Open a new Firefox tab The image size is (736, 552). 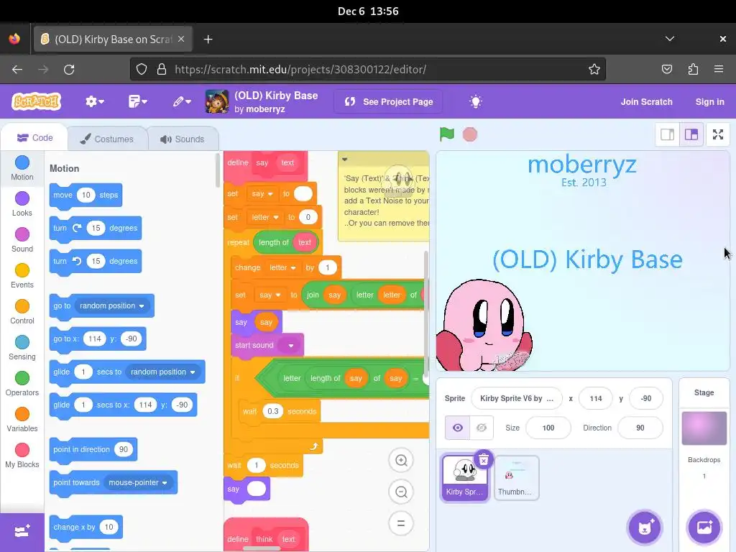click(208, 40)
